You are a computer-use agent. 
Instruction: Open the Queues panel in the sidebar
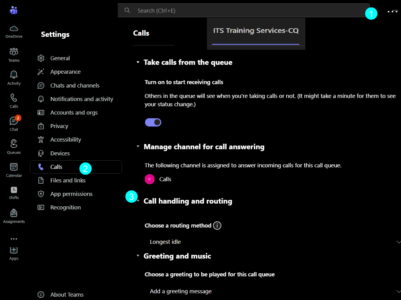coord(13,146)
